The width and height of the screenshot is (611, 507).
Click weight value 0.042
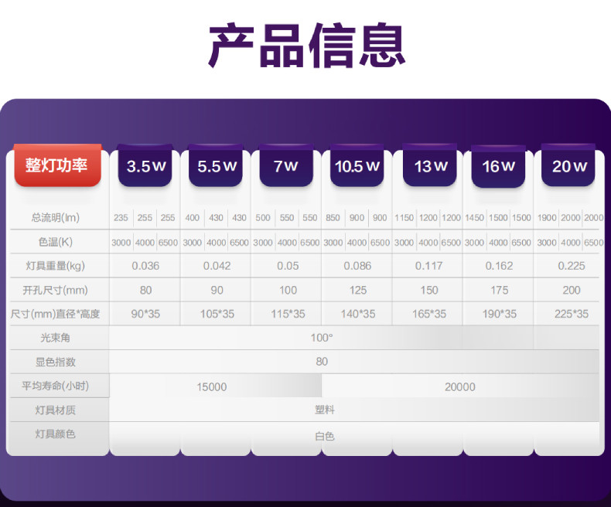point(217,266)
